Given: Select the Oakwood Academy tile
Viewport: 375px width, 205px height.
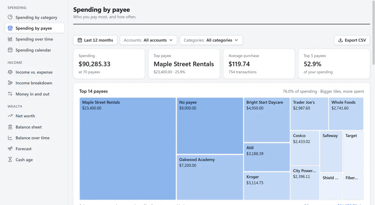Looking at the screenshot, I should [210, 177].
